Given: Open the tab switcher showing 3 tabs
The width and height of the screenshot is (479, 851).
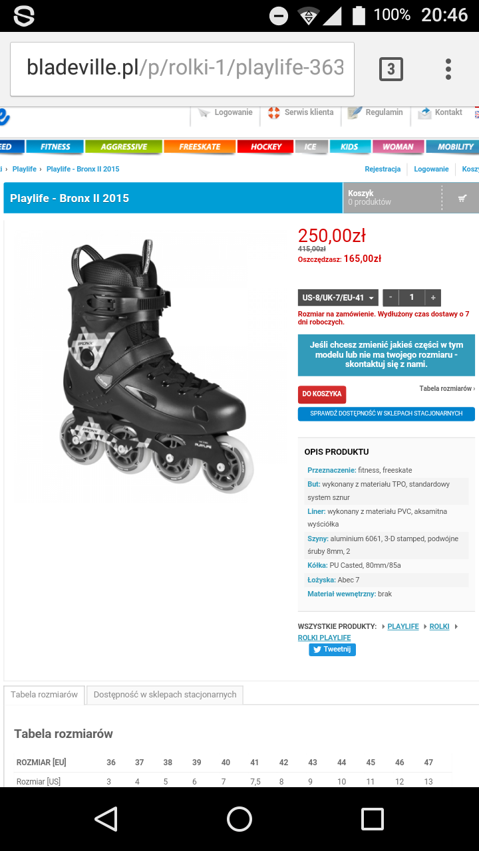Looking at the screenshot, I should pyautogui.click(x=391, y=69).
